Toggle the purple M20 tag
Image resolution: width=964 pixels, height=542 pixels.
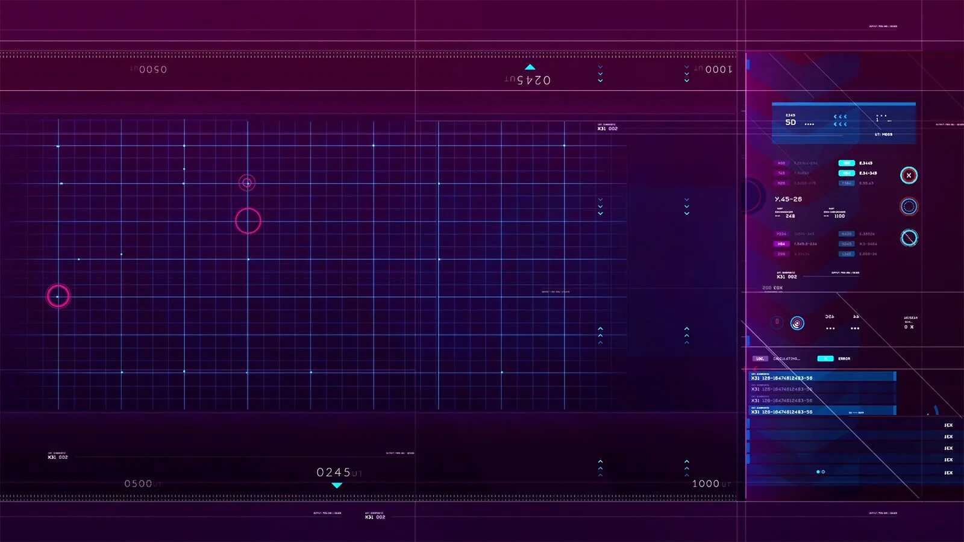tap(781, 183)
